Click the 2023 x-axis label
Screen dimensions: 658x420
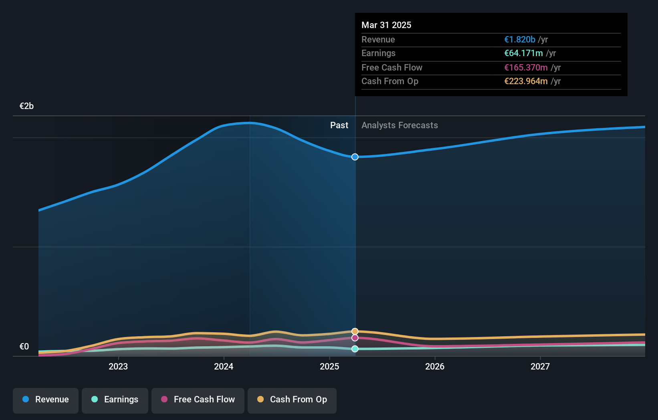pos(118,366)
